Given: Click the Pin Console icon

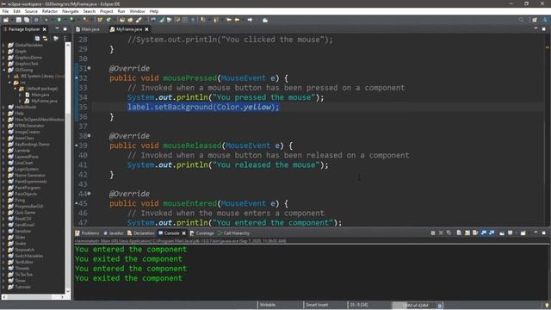Looking at the screenshot, I should click(502, 232).
